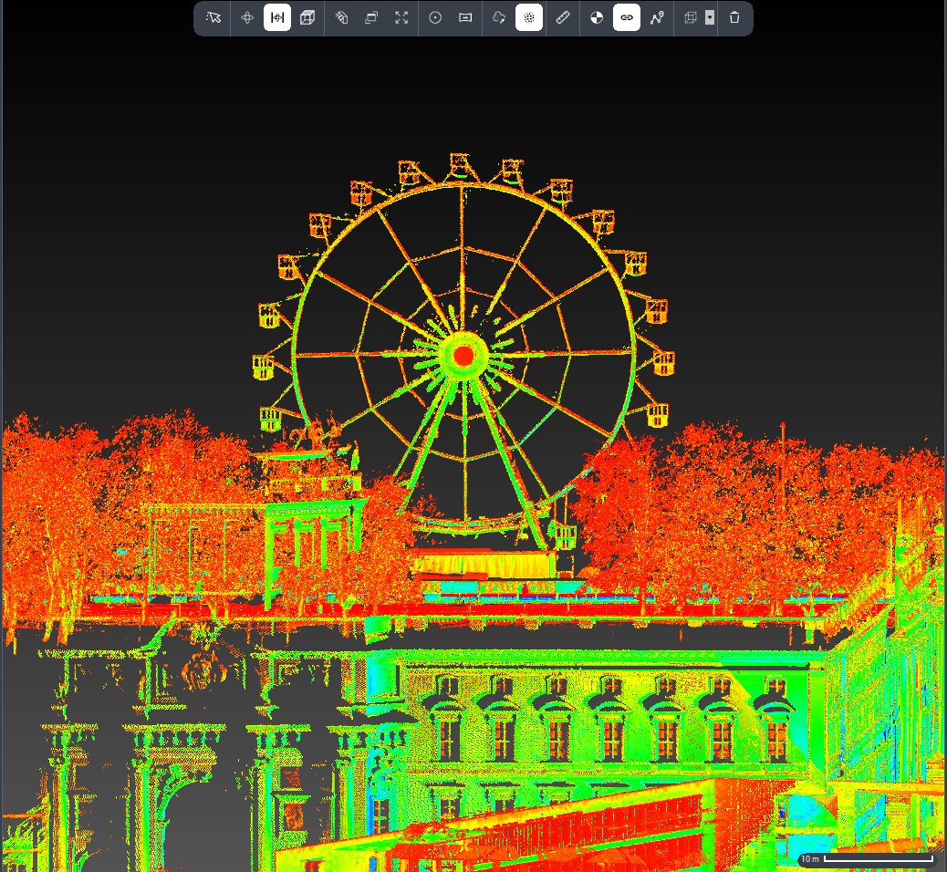
Task: Toggle the point cloud density sphere mode
Action: 529,17
